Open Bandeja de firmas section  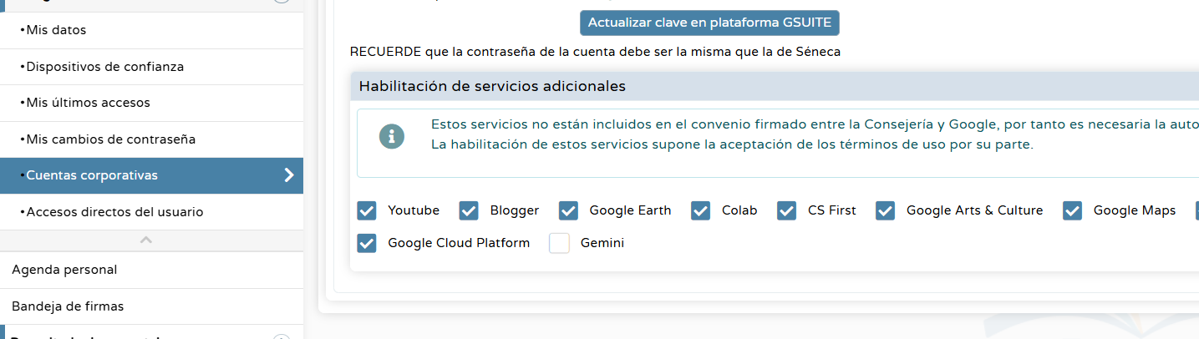[68, 306]
